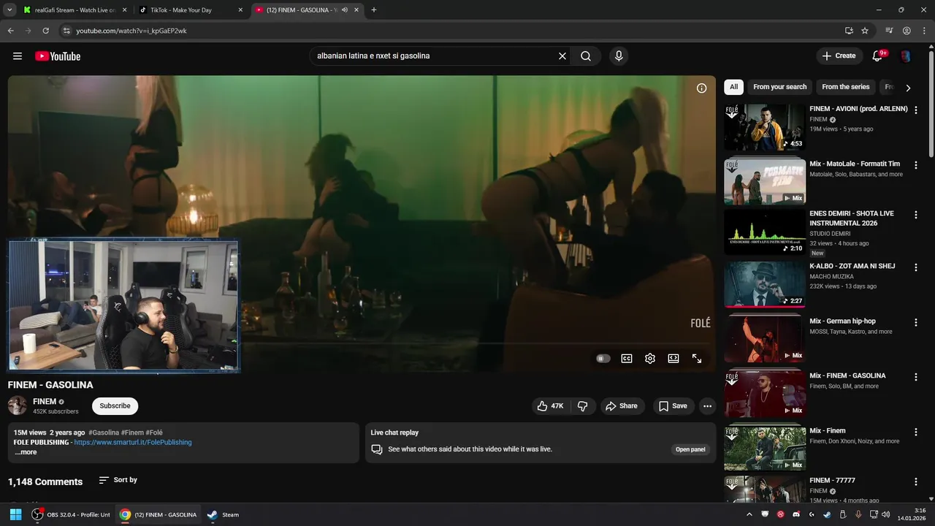Open panel for live chat replay
This screenshot has width=935, height=526.
click(690, 449)
